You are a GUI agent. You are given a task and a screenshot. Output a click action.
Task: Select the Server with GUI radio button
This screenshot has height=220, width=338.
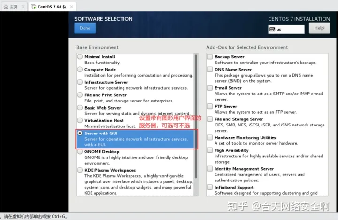click(x=80, y=133)
